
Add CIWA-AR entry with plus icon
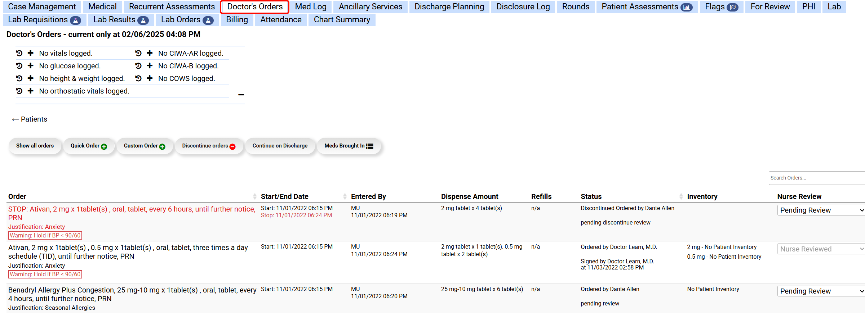pos(150,53)
